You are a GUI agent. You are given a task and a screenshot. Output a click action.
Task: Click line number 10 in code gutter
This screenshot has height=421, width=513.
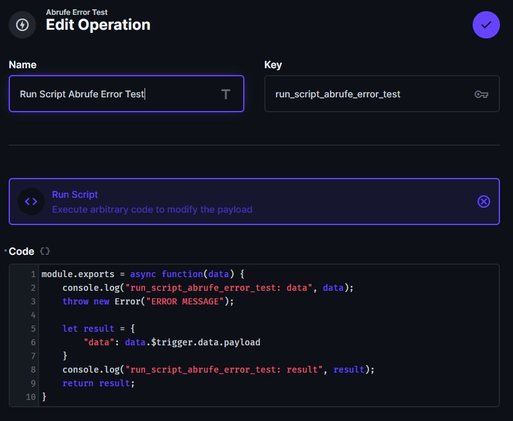coord(31,397)
